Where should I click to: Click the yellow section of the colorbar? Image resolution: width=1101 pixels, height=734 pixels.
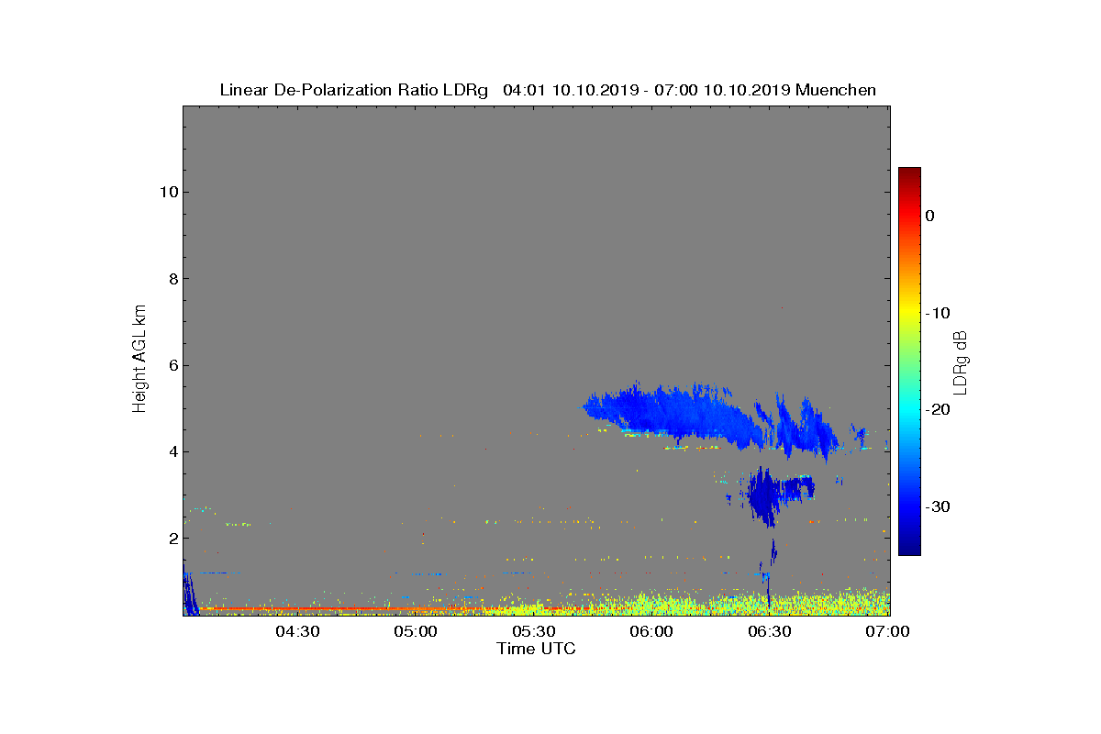[x=909, y=312]
